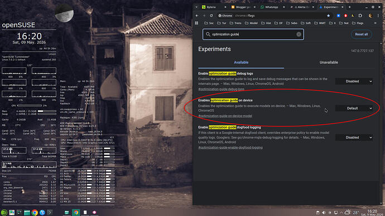Open the apps grid in bookmarks bar
The height and width of the screenshot is (216, 385).
196,23
